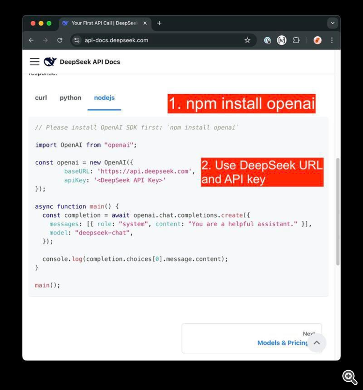Click the DeepSeek whale logo
The image size is (363, 390).
click(x=50, y=61)
